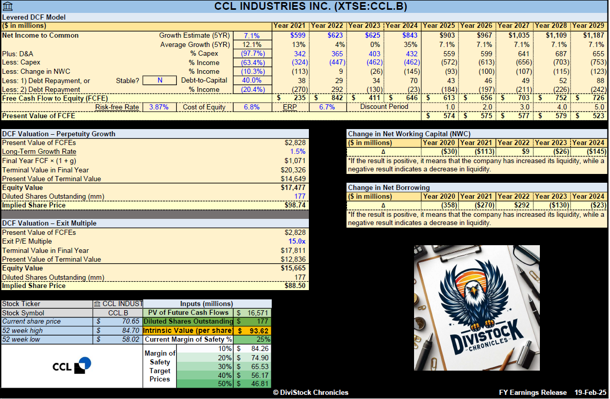Click the bank icon beside CCL INDUST ticker
Viewport: 610px width, 399px height.
97,304
